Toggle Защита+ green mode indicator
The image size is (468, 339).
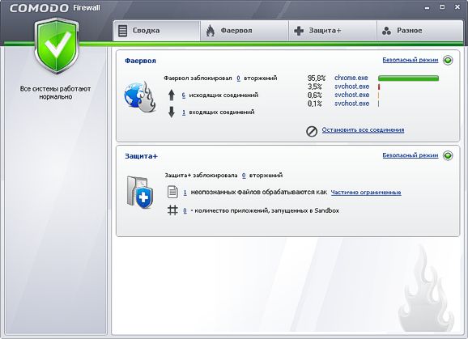coord(448,155)
